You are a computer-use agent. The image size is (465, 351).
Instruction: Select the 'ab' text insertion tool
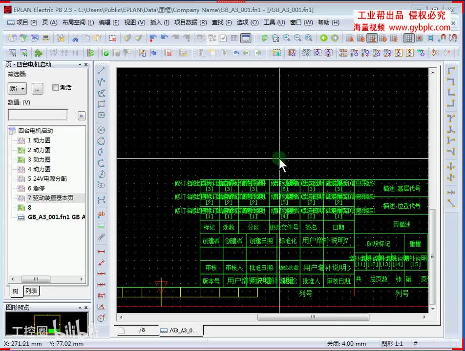tap(101, 214)
